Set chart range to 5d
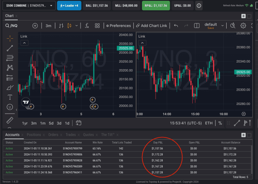The image size is (258, 184). [x=51, y=123]
